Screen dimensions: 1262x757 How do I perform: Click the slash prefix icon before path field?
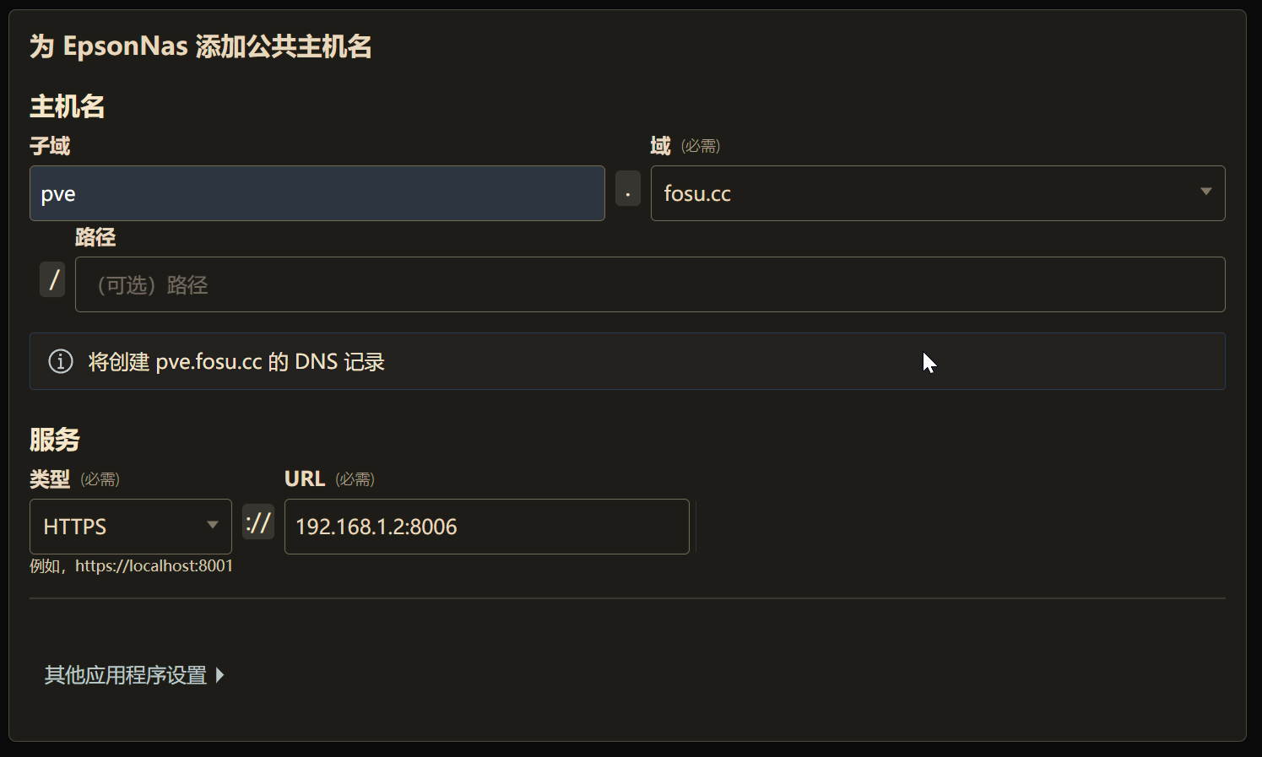[x=52, y=279]
